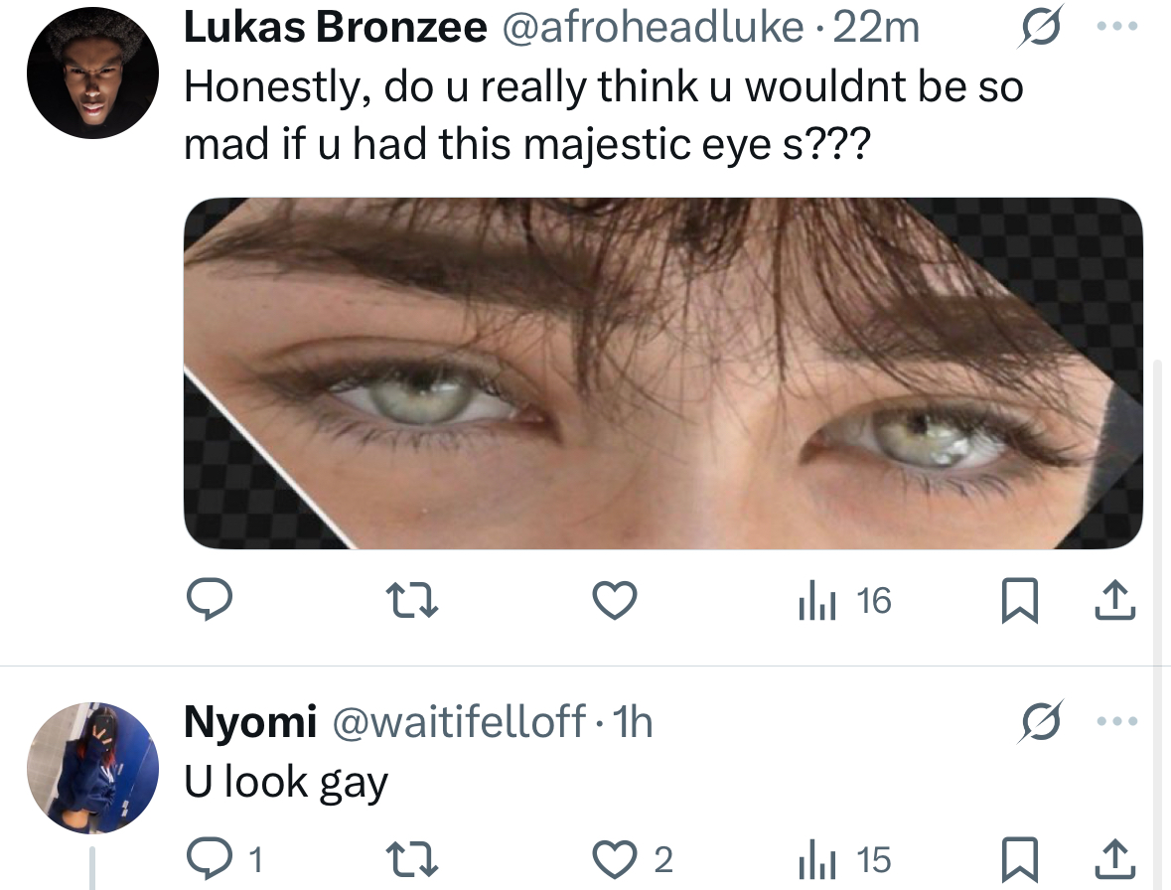Like Nyomi's tweet with 2 likes
The height and width of the screenshot is (890, 1171).
[x=614, y=859]
